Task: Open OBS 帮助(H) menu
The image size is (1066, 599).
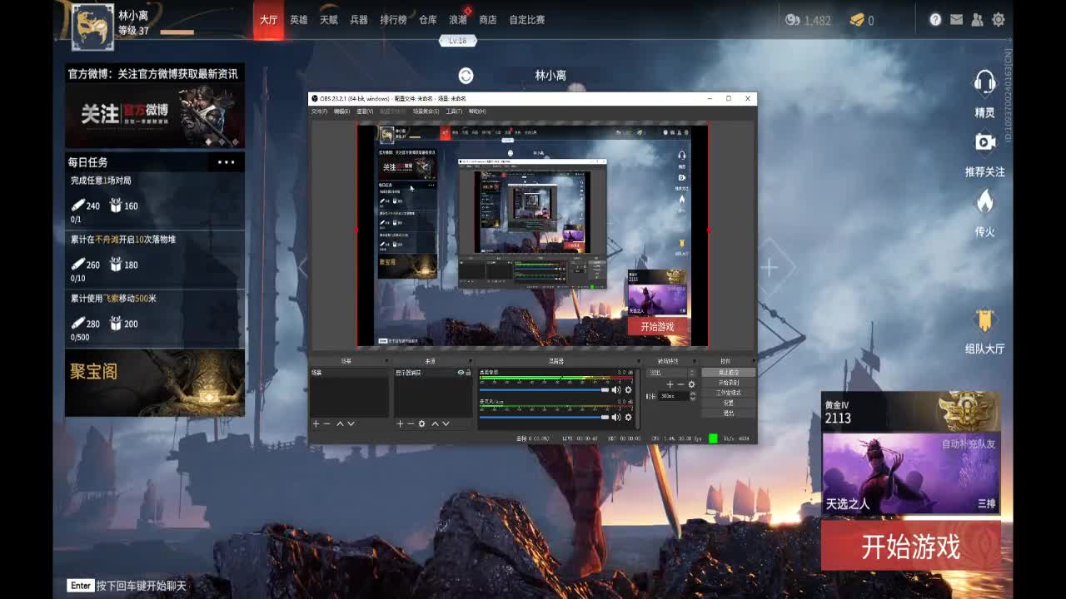Action: click(476, 111)
